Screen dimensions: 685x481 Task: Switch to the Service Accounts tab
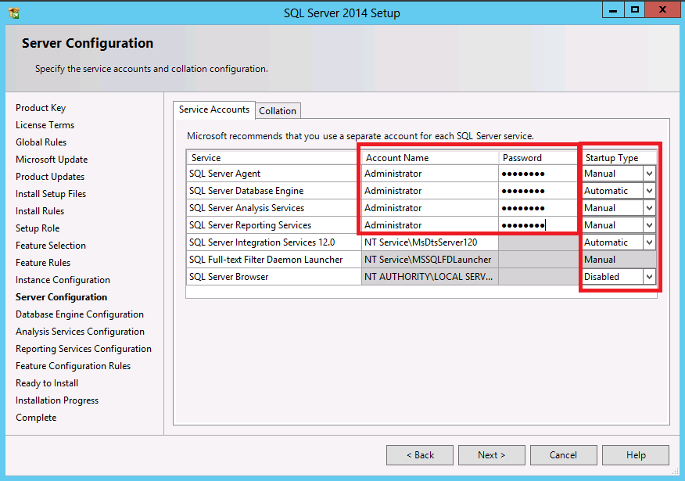pos(214,109)
